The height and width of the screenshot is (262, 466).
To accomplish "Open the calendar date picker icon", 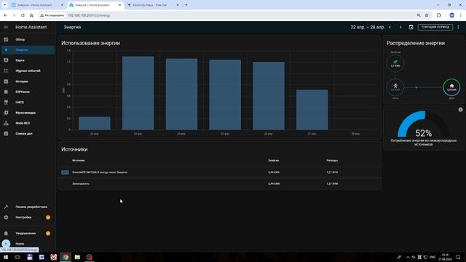I will [411, 27].
